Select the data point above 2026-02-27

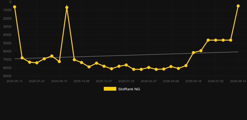tap(149, 67)
